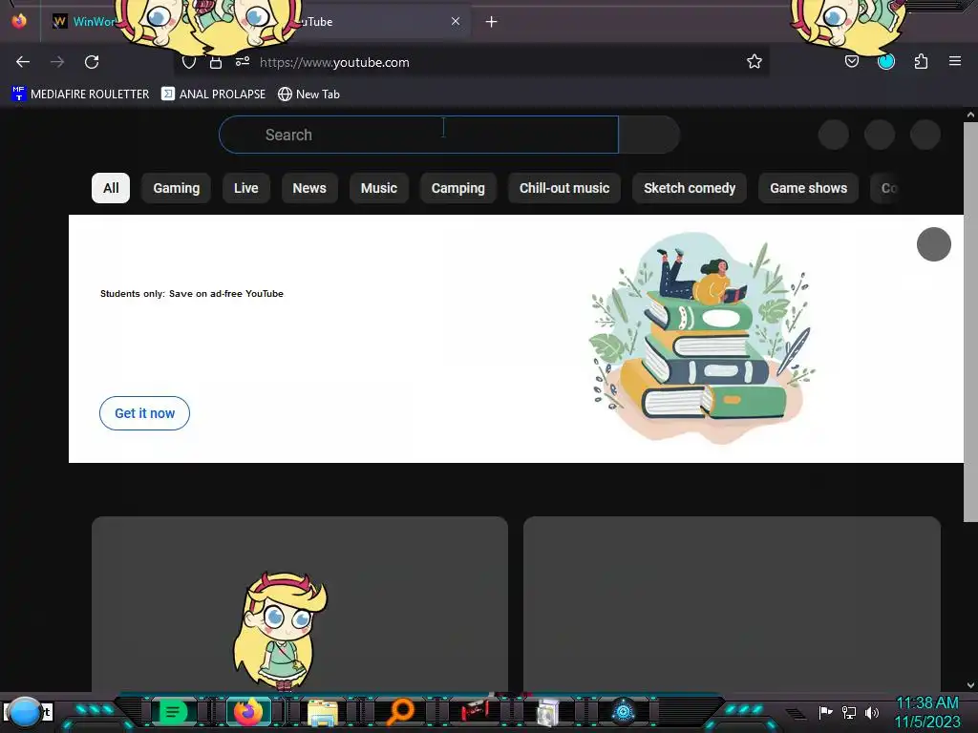
Task: Open the orange magnifier taskbar icon
Action: [x=399, y=712]
